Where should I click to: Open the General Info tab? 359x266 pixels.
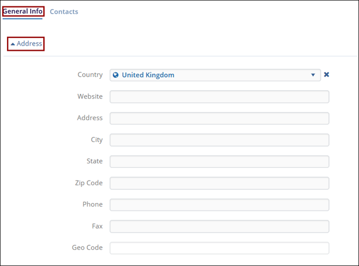(x=23, y=12)
